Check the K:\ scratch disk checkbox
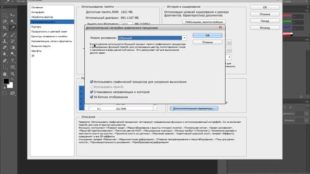 coord(90,109)
